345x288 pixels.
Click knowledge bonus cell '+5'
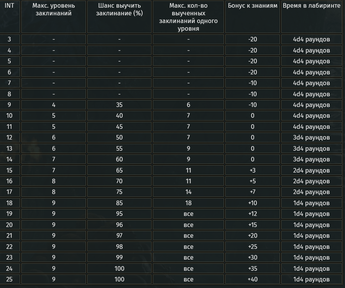tap(253, 181)
